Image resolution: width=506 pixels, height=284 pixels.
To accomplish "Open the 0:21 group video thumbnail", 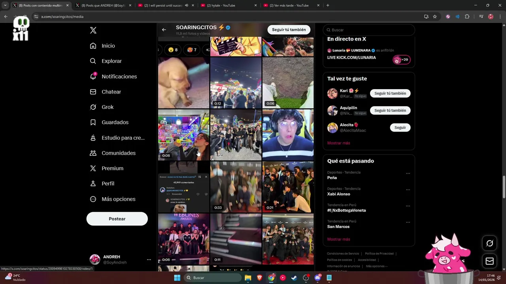I will tap(288, 187).
